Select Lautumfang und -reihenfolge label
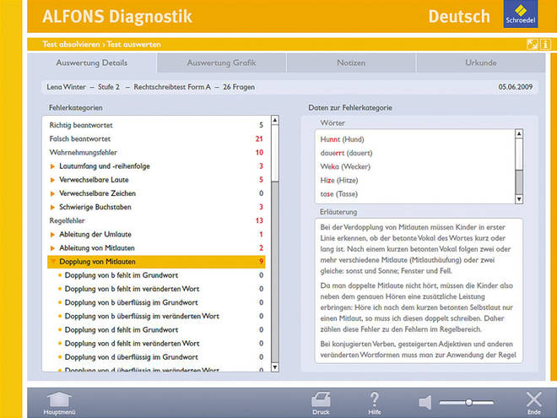This screenshot has width=557, height=418. pos(105,166)
